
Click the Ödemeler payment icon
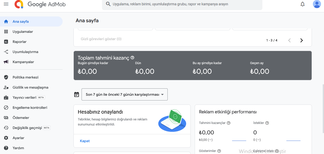click(6, 118)
